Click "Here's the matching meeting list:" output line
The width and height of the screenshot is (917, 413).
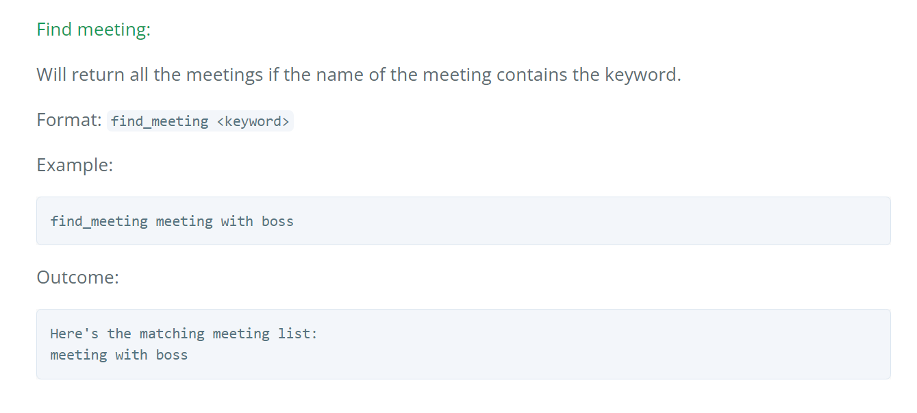click(x=184, y=334)
